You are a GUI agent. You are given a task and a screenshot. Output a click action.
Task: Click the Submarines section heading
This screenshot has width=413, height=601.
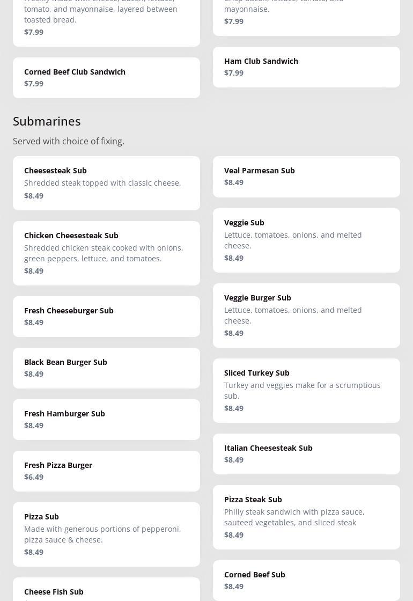tap(47, 121)
